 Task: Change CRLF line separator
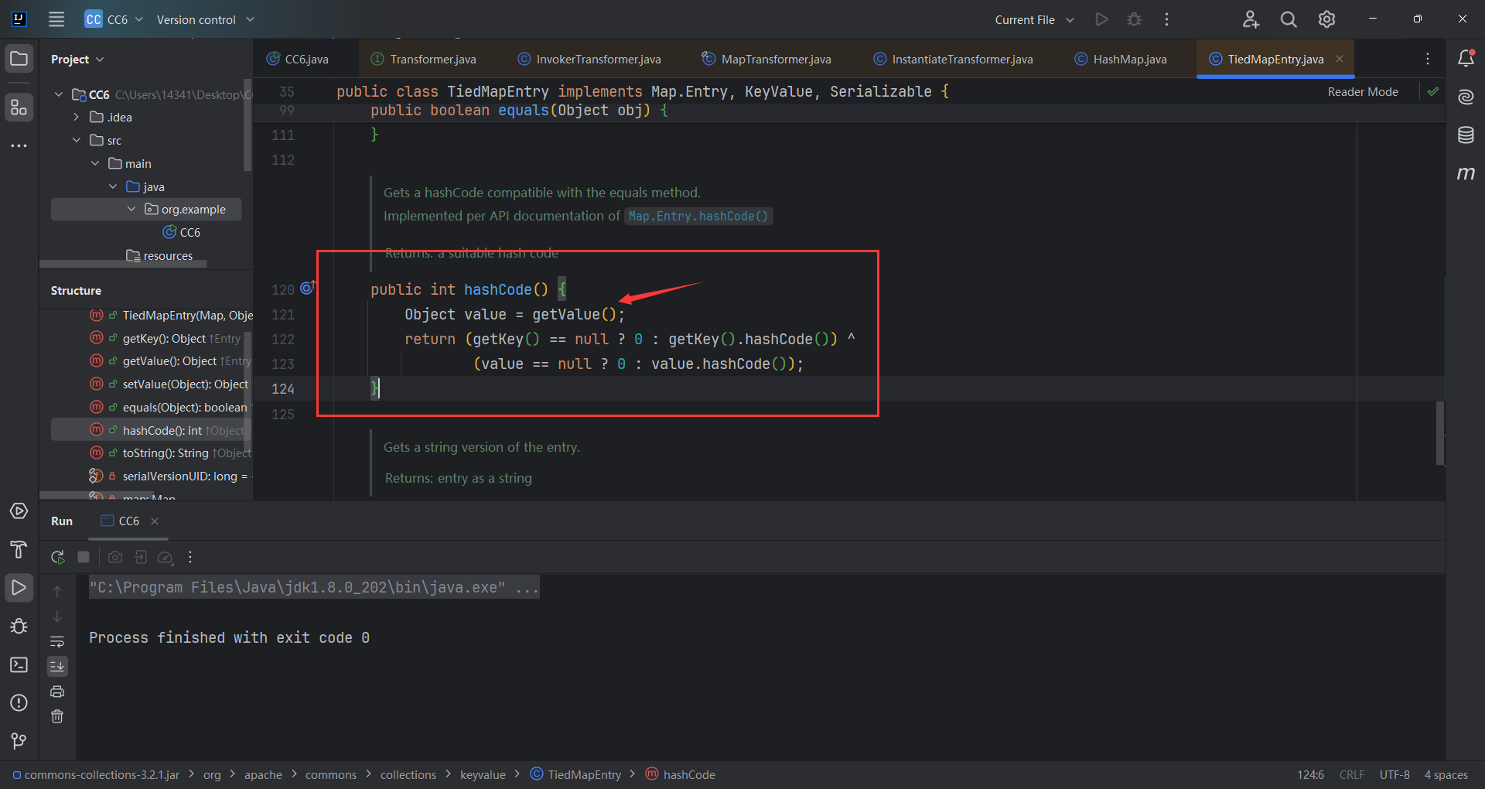tap(1352, 774)
